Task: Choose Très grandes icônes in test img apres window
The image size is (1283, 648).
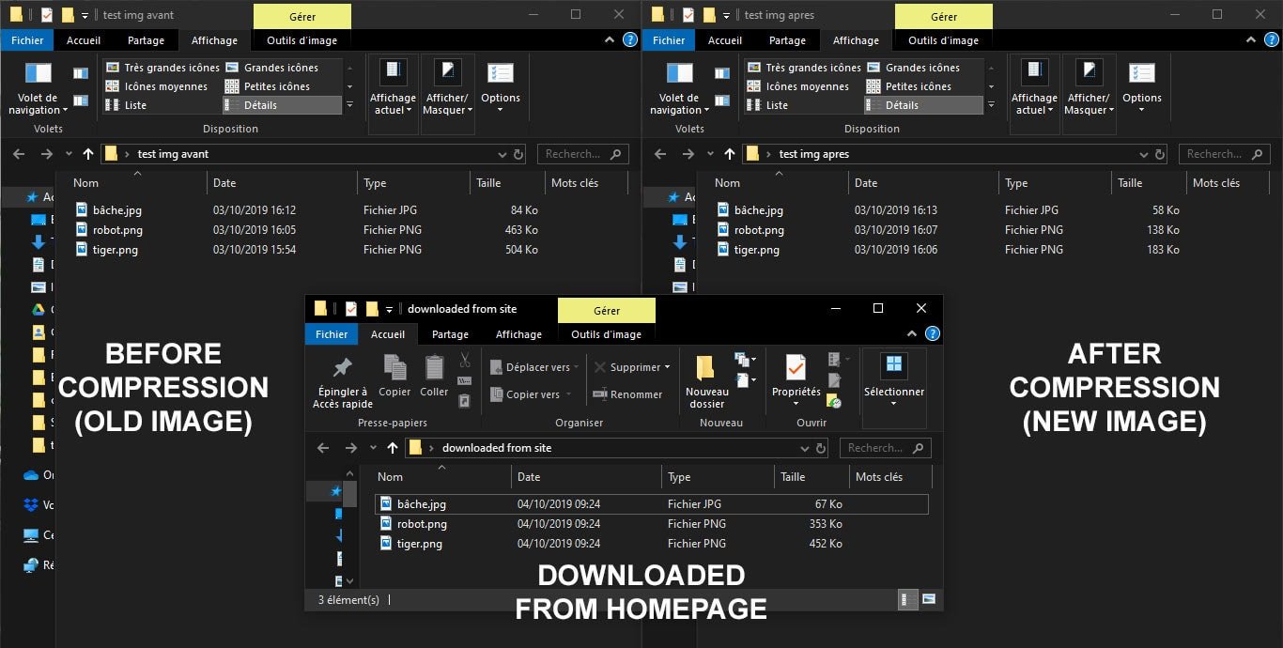Action: point(804,68)
